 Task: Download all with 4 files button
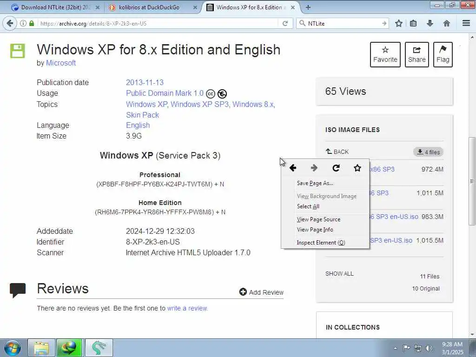tap(428, 152)
